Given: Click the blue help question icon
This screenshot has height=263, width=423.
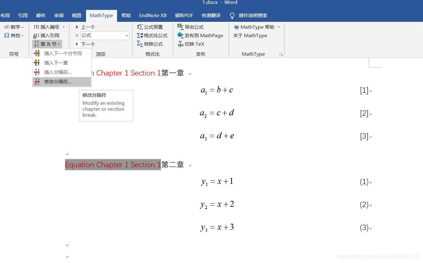Looking at the screenshot, I should coord(236,27).
